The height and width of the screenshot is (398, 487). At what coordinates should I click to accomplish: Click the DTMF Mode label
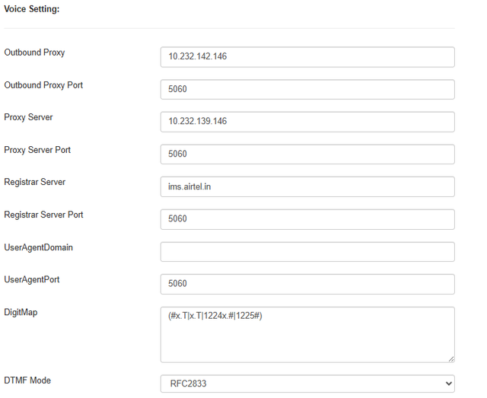27,380
